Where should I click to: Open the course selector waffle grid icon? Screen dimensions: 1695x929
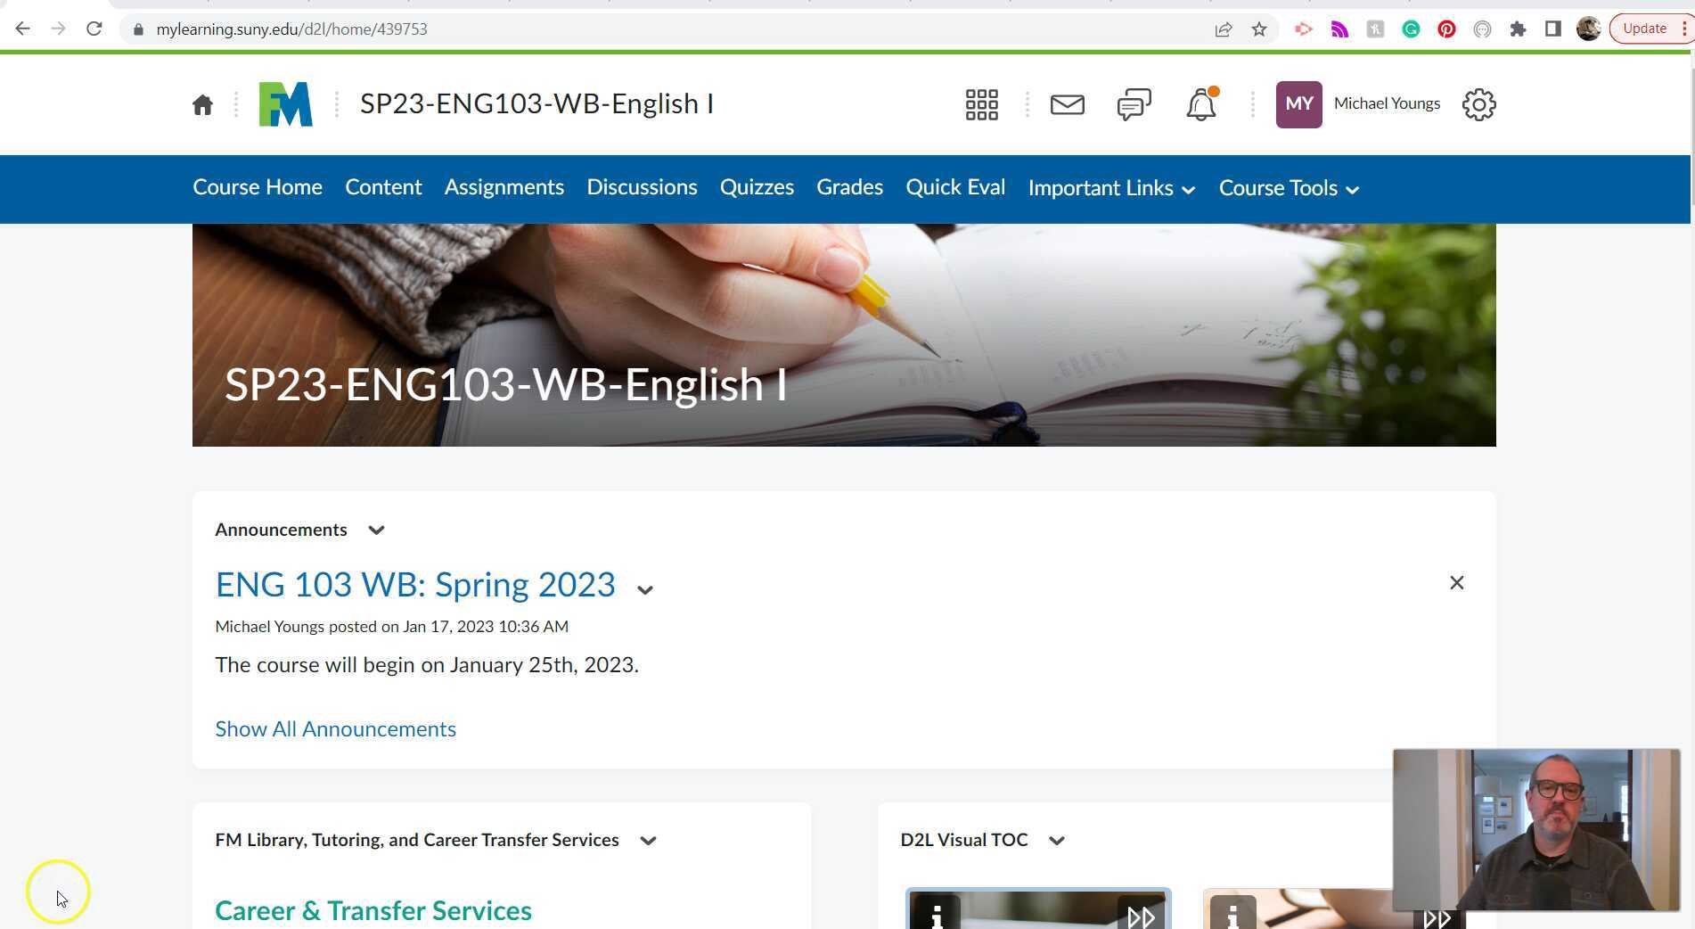980,104
